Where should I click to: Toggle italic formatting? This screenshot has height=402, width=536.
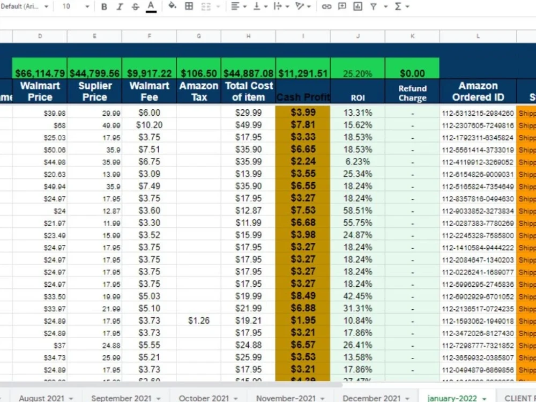(x=120, y=7)
